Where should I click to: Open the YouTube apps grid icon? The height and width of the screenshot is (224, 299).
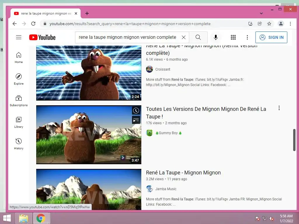click(x=233, y=37)
